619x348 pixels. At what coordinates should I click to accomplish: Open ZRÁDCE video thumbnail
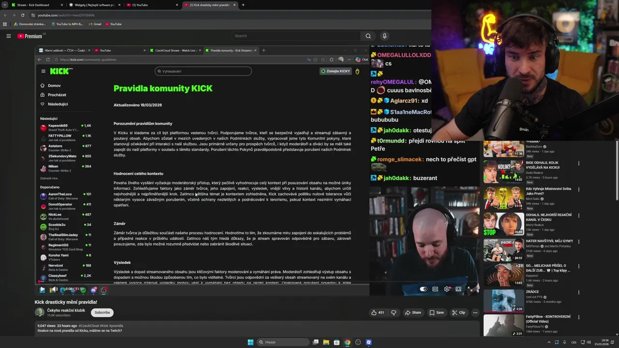(x=503, y=300)
